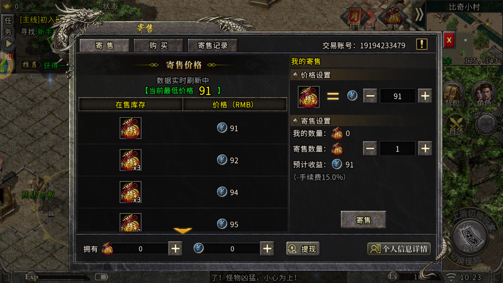Select the 自动 crossed swords auto-battle icon

(456, 125)
